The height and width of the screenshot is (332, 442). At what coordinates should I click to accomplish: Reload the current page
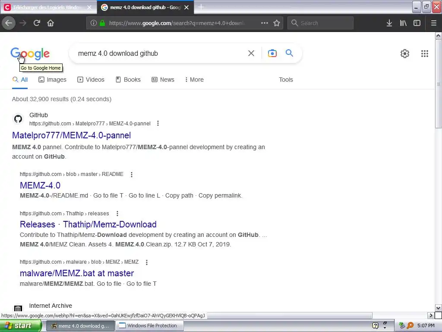37,23
